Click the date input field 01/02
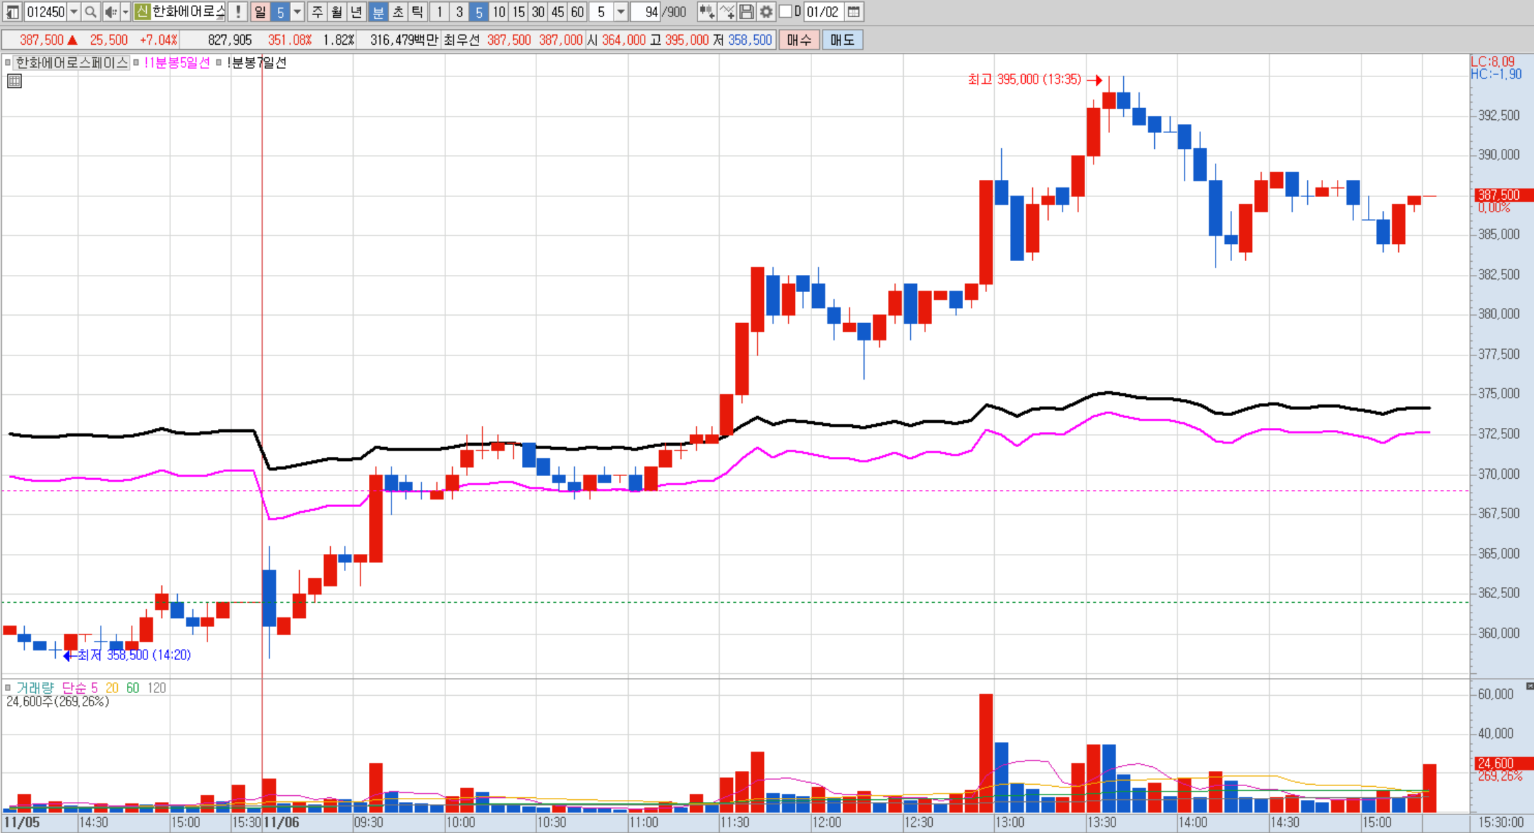1534x833 pixels. pos(823,12)
